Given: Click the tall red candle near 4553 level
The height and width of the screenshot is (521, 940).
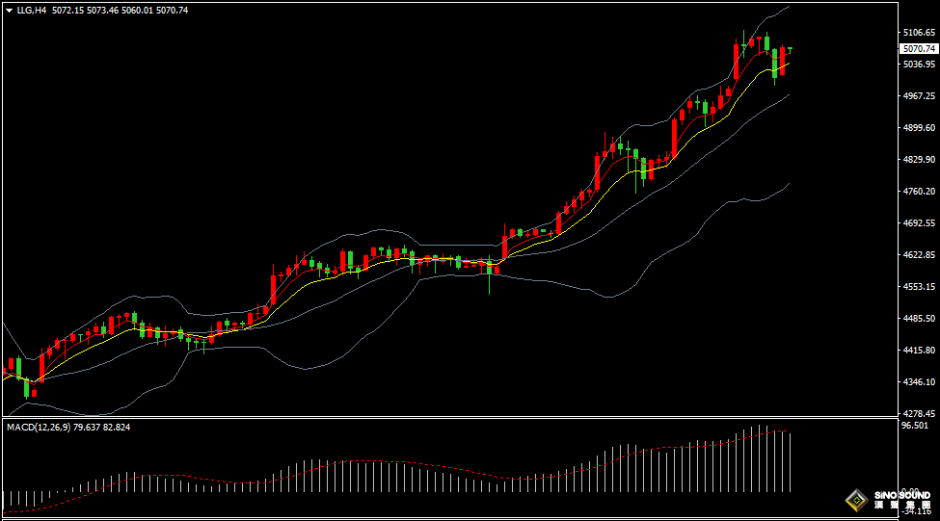Looking at the screenshot, I should (274, 289).
